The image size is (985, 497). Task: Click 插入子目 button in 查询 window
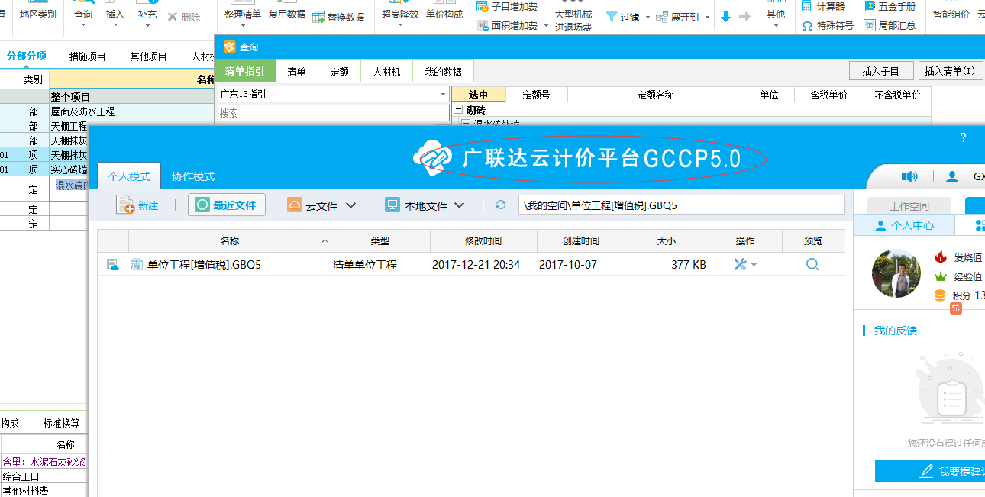point(881,71)
